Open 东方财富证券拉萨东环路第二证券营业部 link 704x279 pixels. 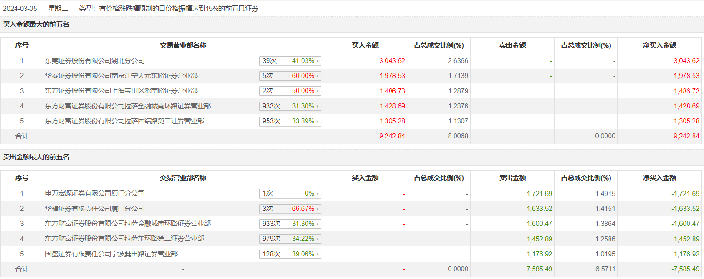coord(124,239)
